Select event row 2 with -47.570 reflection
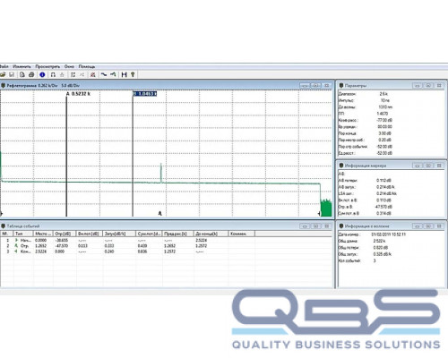448x358 pixels. click(x=167, y=246)
